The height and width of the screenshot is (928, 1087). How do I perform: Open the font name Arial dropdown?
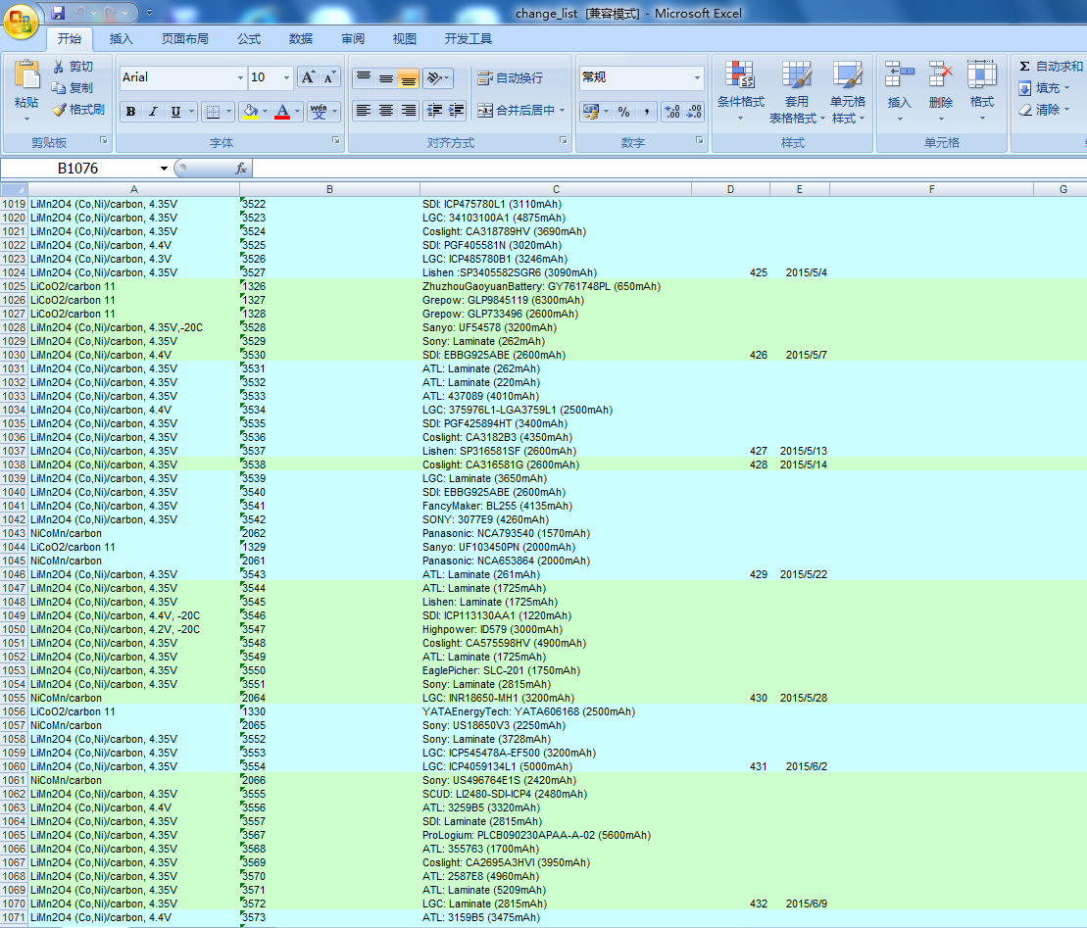click(240, 77)
